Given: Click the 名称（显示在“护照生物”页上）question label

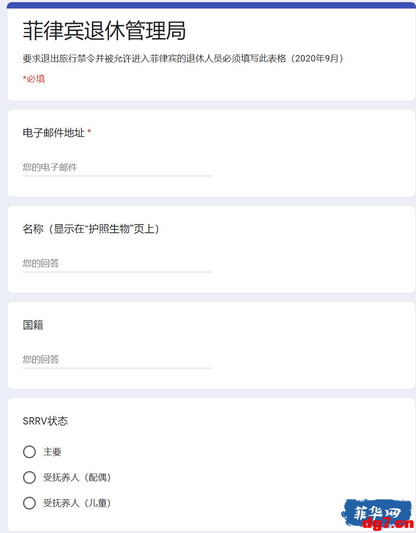Looking at the screenshot, I should click(x=91, y=229).
